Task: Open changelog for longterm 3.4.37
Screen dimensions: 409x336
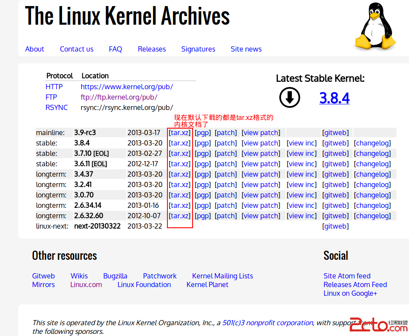Action: (x=372, y=174)
